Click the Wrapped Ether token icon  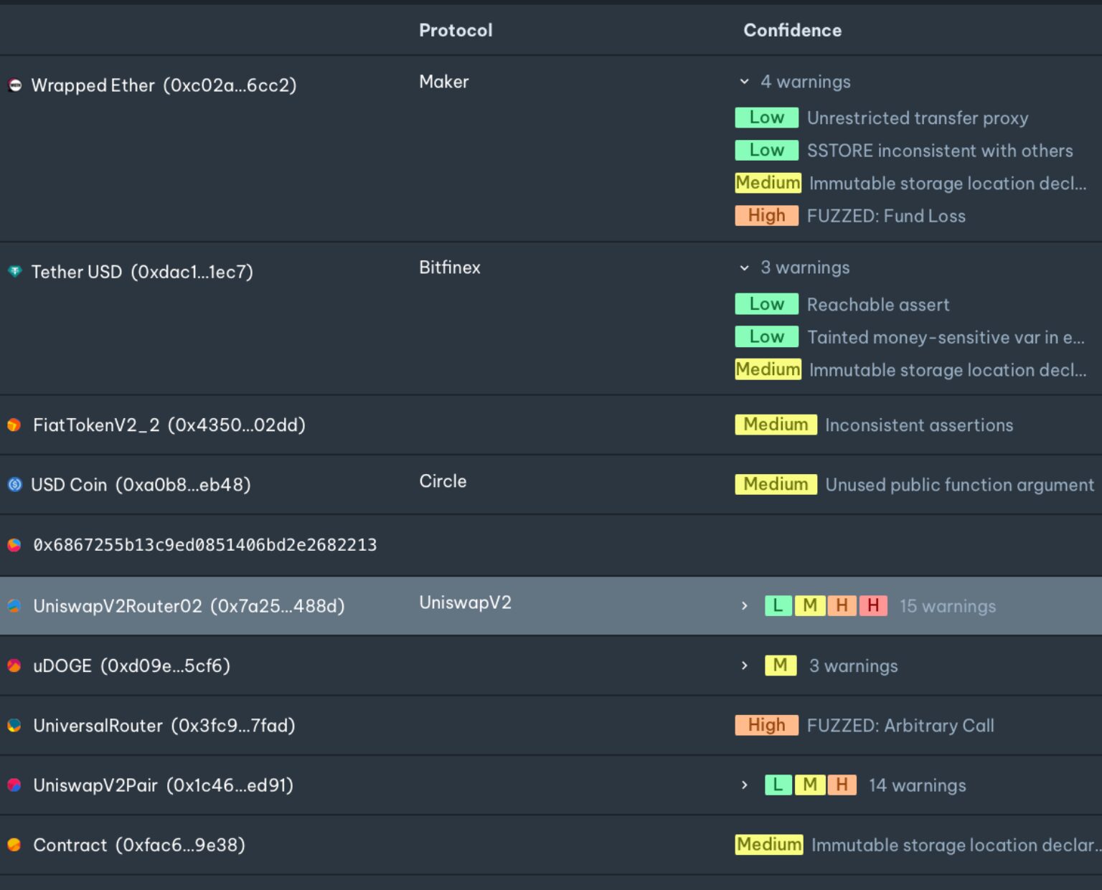[x=15, y=85]
